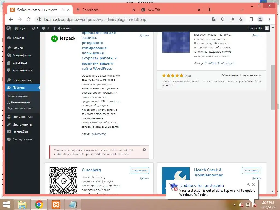This screenshot has width=280, height=210.
Task: Open the Google Translate icon in the address bar
Action: tap(214, 19)
